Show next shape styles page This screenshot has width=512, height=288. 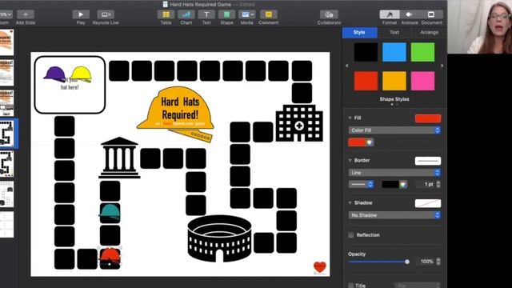442,66
